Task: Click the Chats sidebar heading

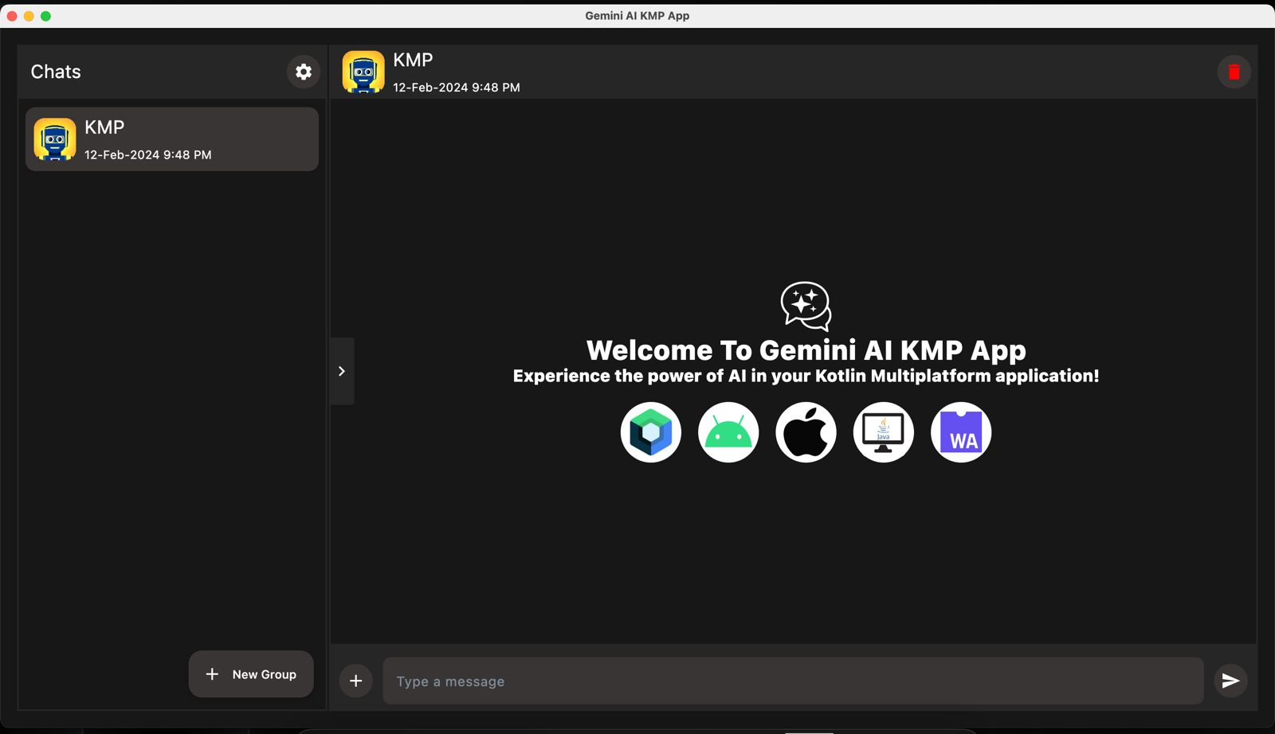Action: coord(56,72)
